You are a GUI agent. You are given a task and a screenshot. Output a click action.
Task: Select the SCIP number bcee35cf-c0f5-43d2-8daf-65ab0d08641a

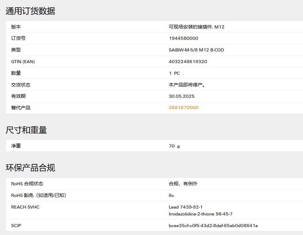(x=213, y=225)
